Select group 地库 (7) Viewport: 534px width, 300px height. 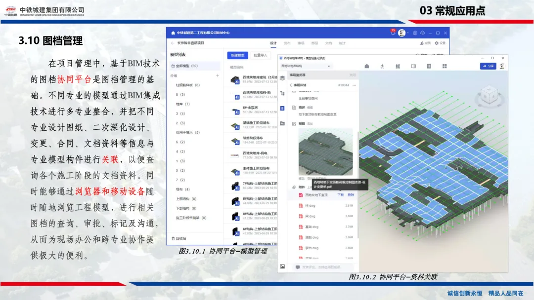click(183, 104)
